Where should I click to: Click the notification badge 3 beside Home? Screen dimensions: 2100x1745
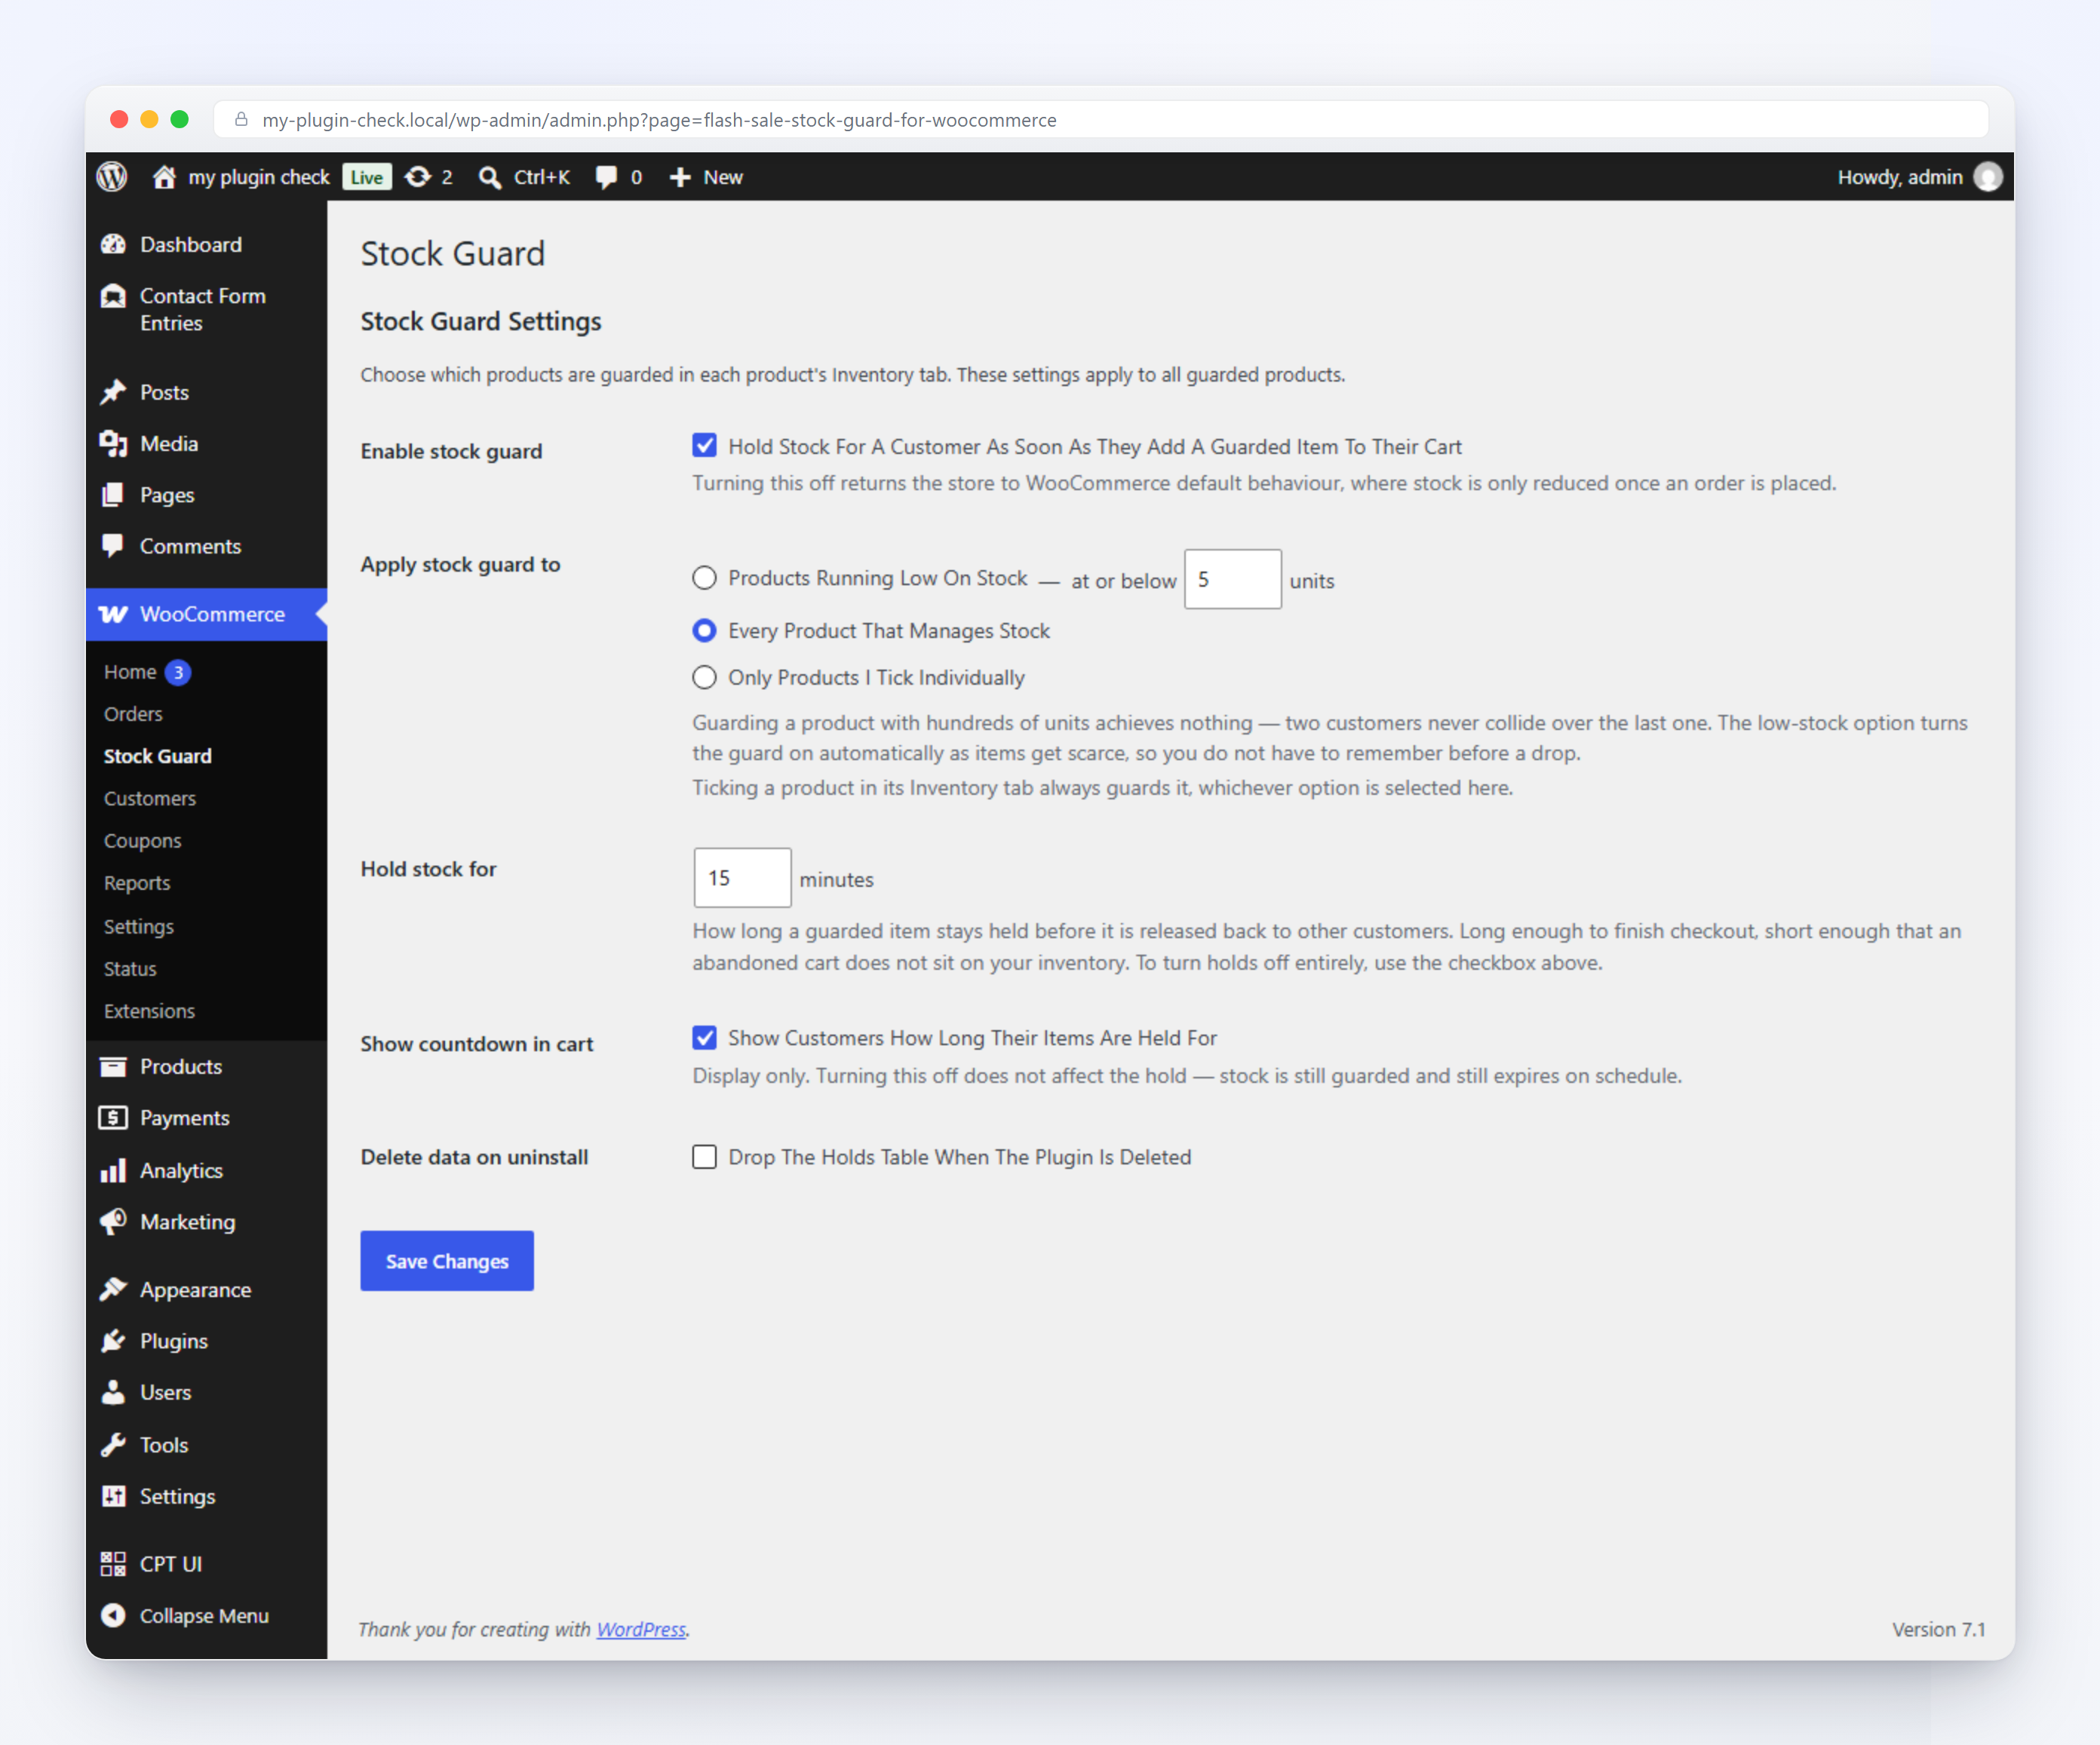coord(178,672)
